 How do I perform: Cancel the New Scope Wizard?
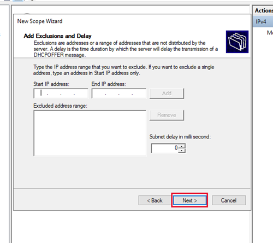pyautogui.click(x=229, y=200)
